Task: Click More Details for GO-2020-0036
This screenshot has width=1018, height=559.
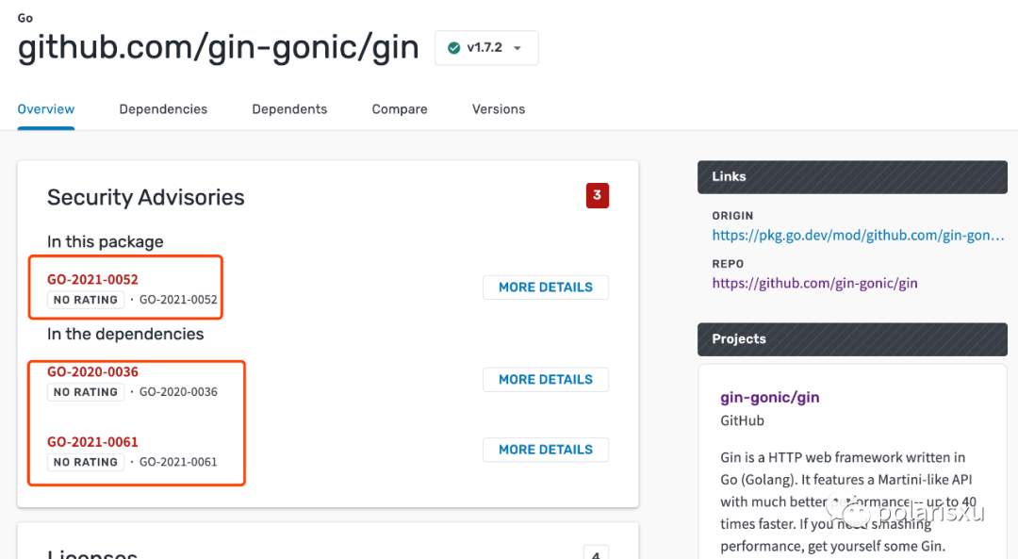Action: pyautogui.click(x=545, y=380)
